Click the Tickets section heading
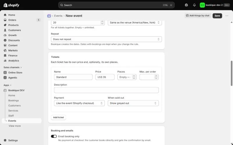The width and height of the screenshot is (233, 145). point(55,57)
